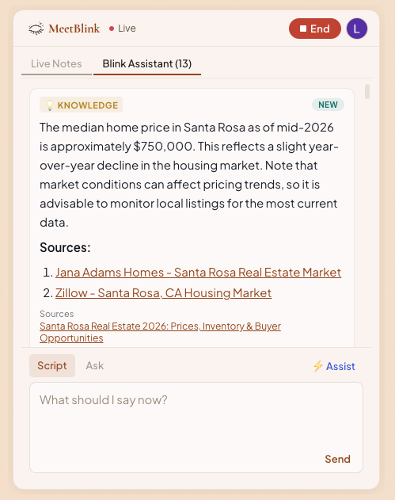Select the Blink Assistant (13) tab
This screenshot has width=395, height=500.
(x=147, y=63)
